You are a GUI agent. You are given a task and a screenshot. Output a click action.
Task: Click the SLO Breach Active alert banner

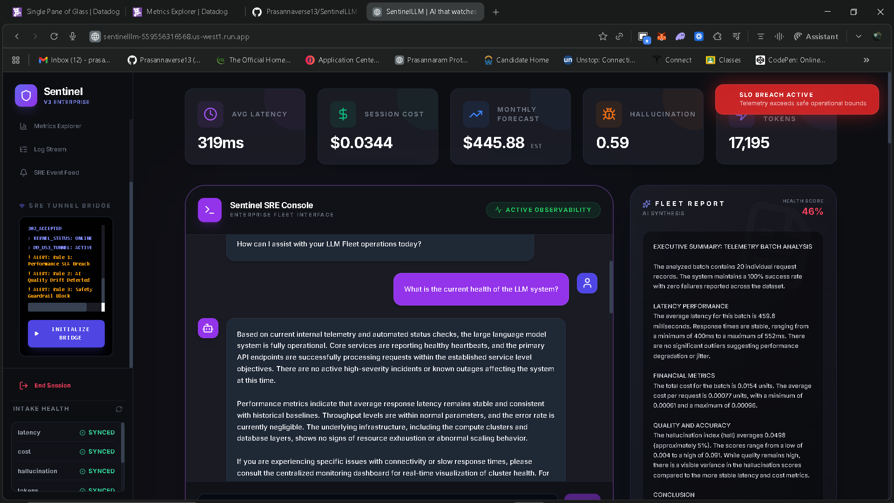coord(797,99)
